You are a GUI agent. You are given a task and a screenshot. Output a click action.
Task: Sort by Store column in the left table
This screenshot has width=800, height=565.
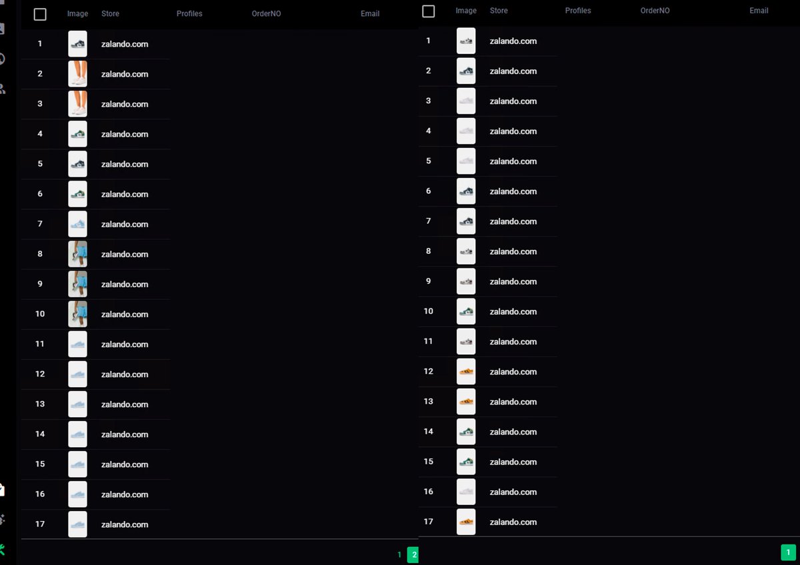[111, 13]
